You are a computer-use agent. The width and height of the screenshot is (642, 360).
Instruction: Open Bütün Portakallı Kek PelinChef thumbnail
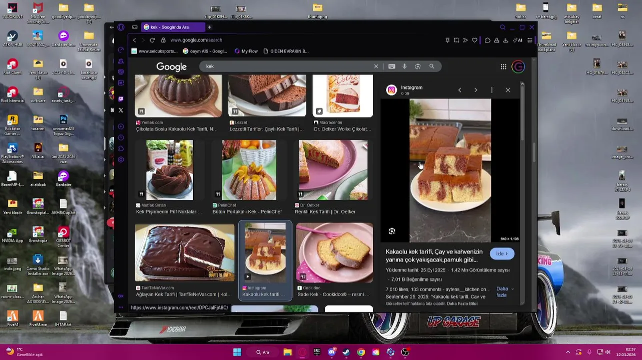click(249, 170)
